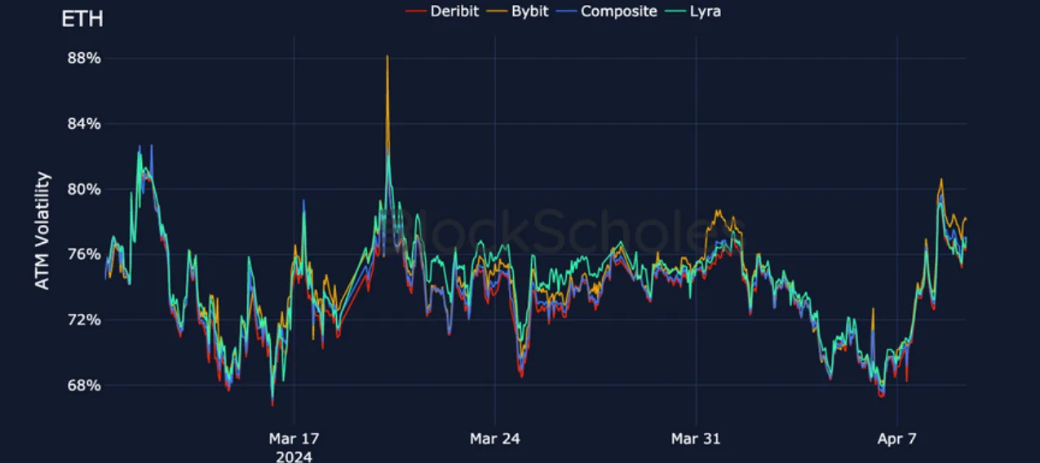Viewport: 1040px width, 463px height.
Task: Click the 68% y-axis tick label
Action: click(x=84, y=385)
